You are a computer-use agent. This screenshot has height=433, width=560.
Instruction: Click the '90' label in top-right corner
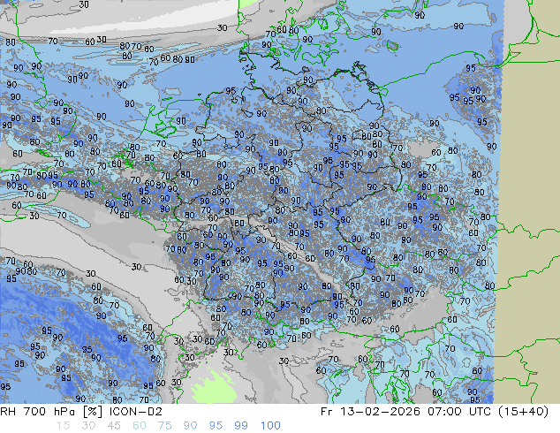point(420,15)
